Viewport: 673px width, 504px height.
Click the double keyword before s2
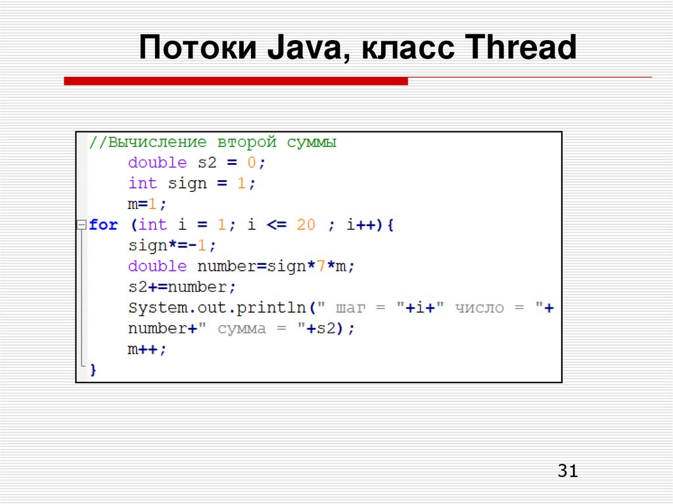pyautogui.click(x=156, y=162)
